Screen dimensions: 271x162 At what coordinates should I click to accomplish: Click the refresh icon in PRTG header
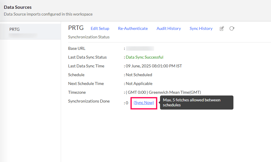pos(232,28)
